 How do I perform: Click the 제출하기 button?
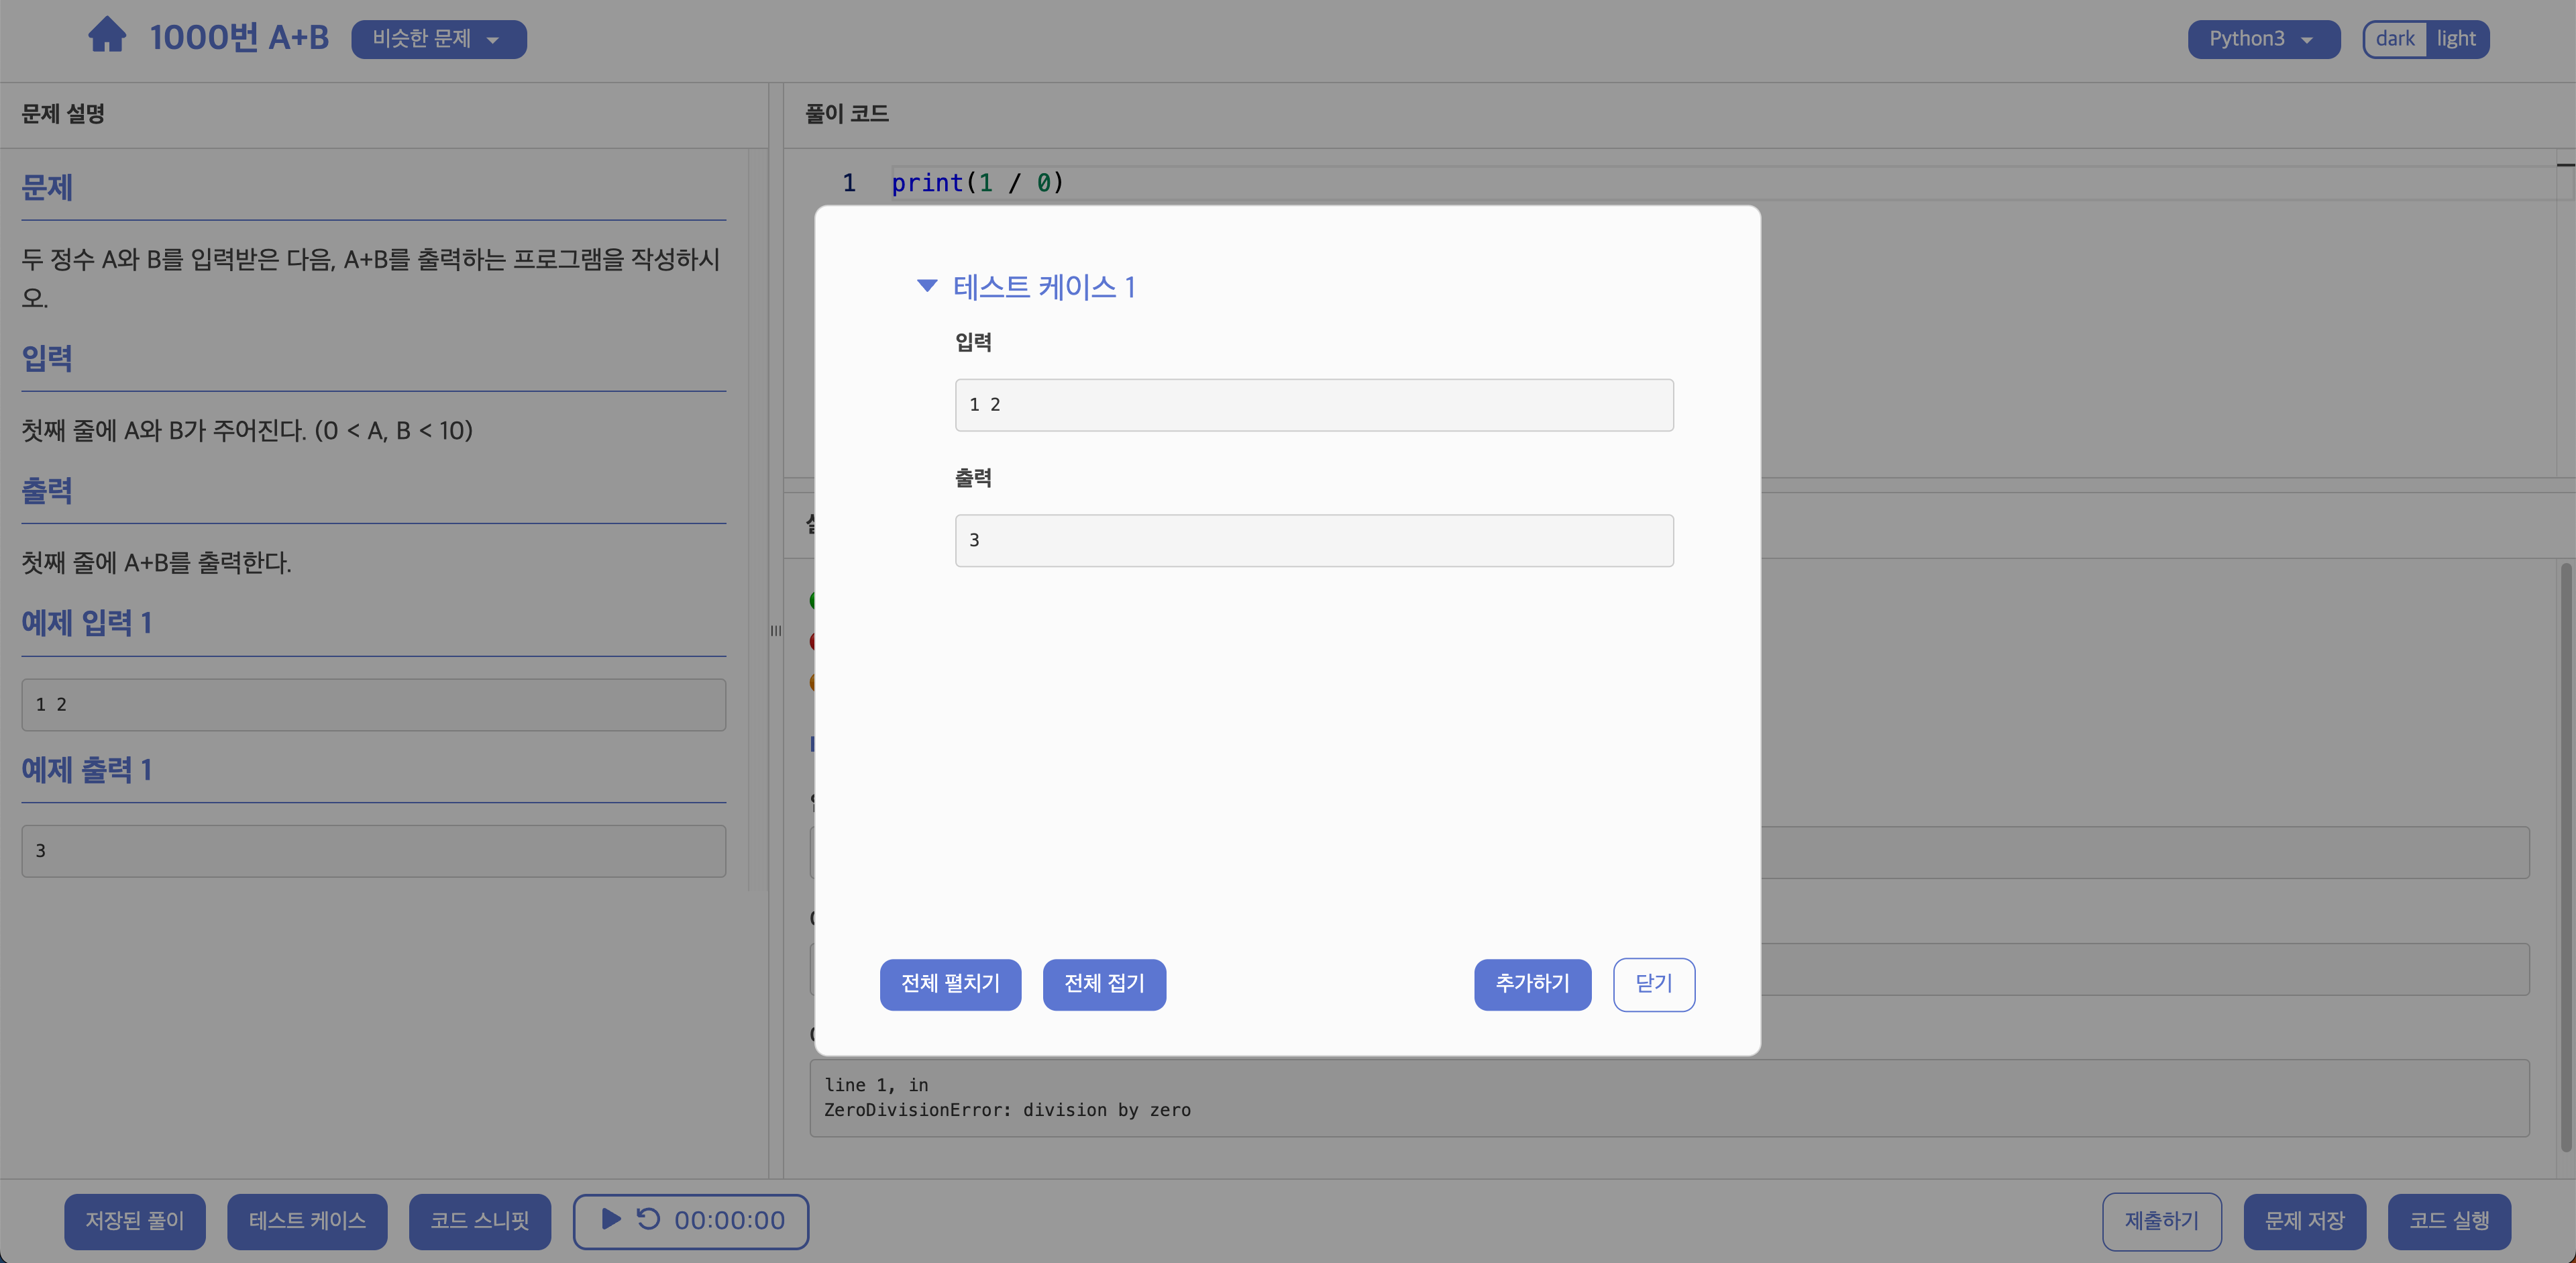(2161, 1221)
